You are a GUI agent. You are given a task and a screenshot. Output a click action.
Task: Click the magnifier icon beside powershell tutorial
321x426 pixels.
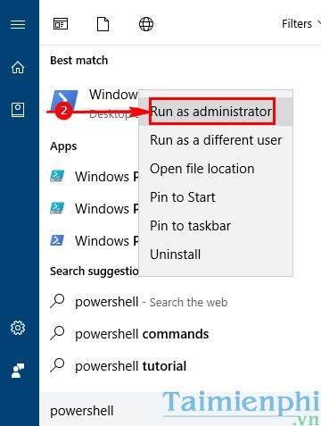tap(57, 365)
